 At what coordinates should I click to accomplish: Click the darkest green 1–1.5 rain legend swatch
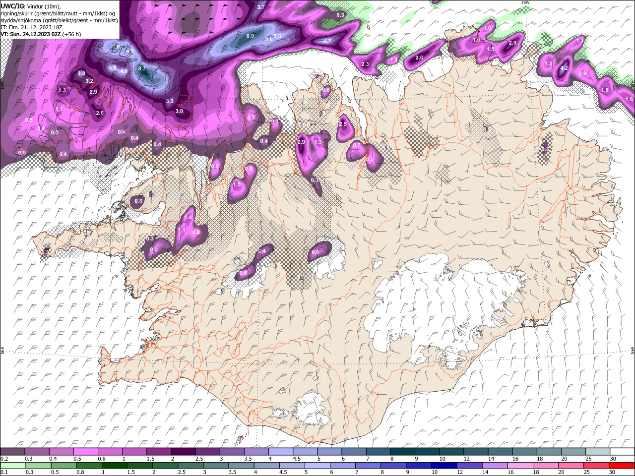tap(114, 465)
